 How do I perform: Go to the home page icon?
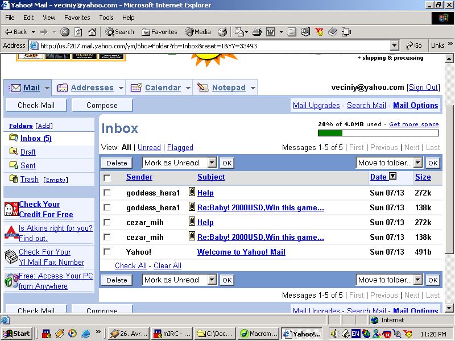(92, 32)
